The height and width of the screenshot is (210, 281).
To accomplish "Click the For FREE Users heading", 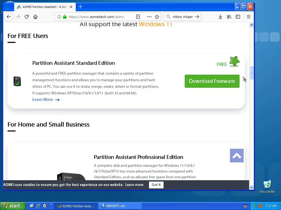I will click(x=28, y=36).
